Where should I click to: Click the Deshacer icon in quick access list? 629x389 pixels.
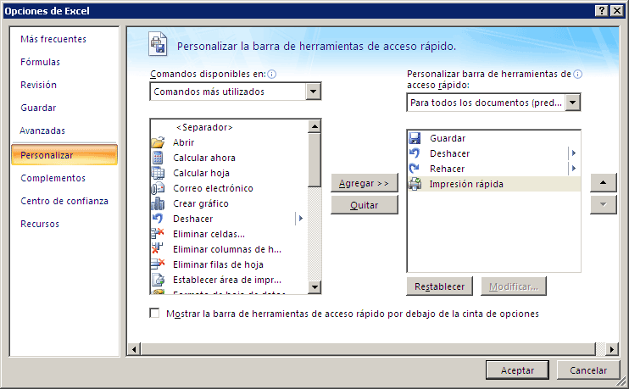pyautogui.click(x=415, y=153)
